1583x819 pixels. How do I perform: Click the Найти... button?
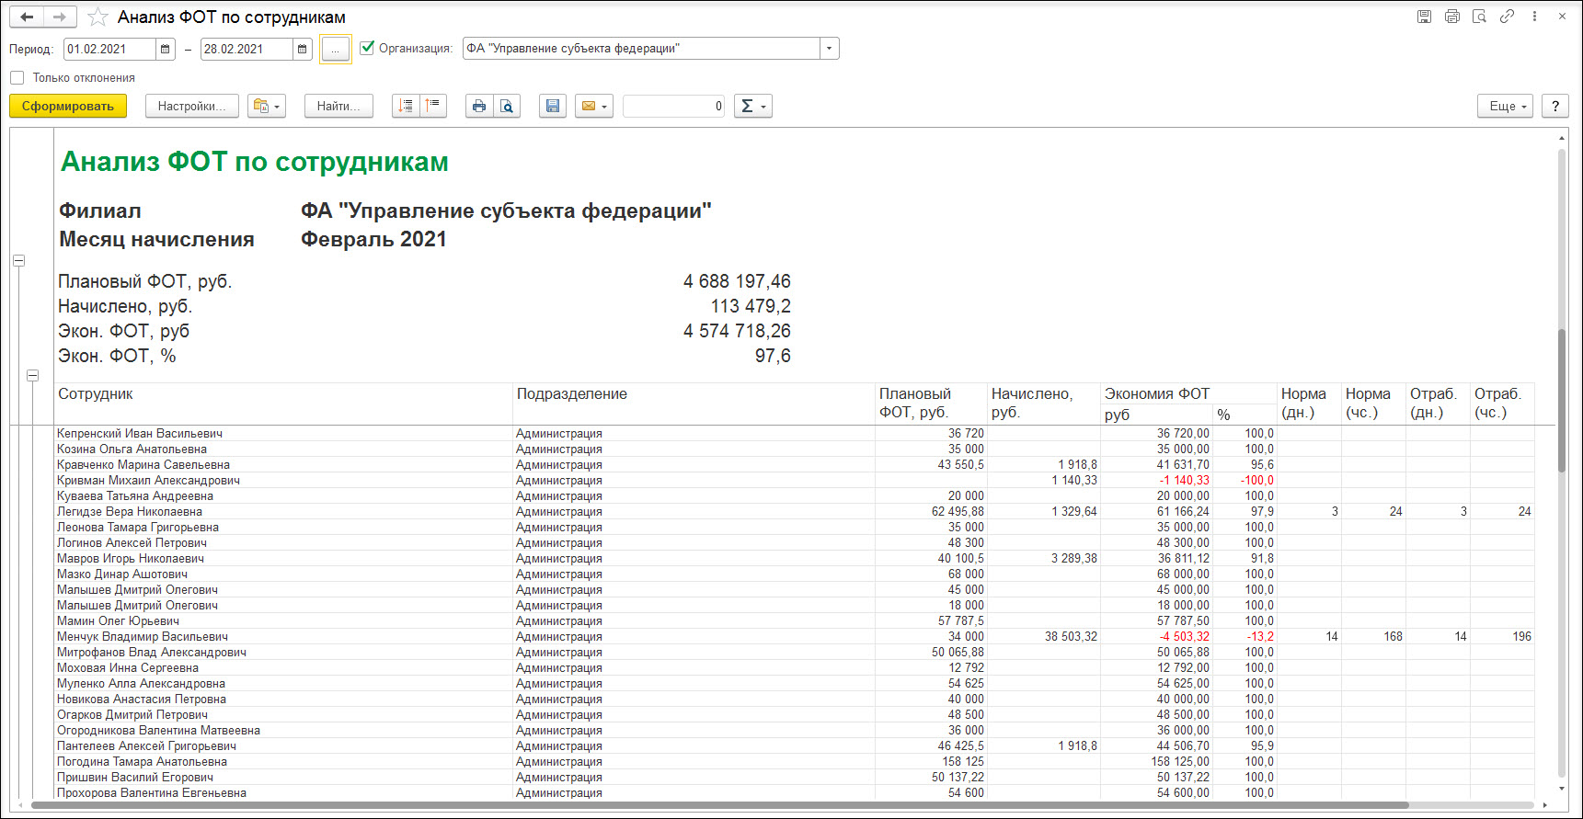coord(338,107)
